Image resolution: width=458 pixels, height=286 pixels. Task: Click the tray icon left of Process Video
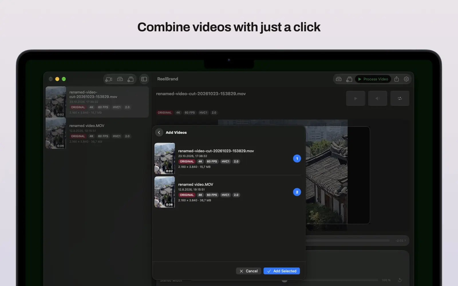[339, 79]
